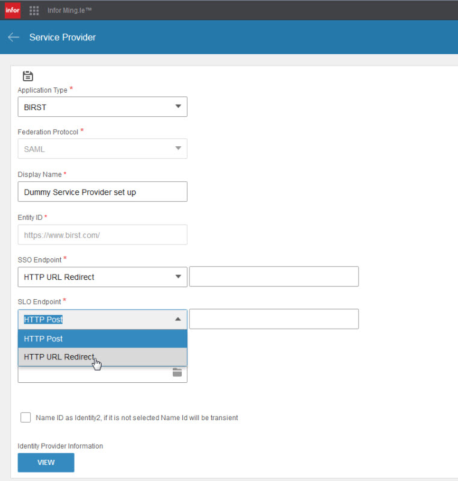The image size is (458, 481).
Task: Click the Display Name text field
Action: 102,191
